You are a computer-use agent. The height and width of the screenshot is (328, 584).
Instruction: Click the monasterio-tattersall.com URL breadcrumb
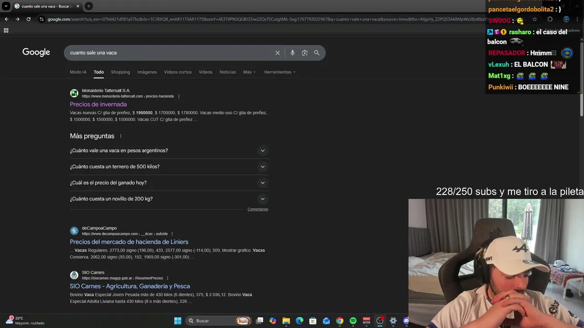[128, 97]
